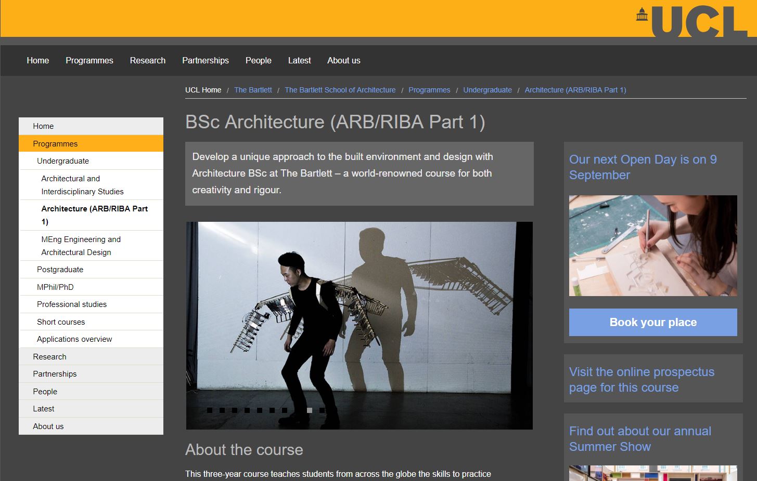Open People in the top navigation bar

[x=259, y=60]
